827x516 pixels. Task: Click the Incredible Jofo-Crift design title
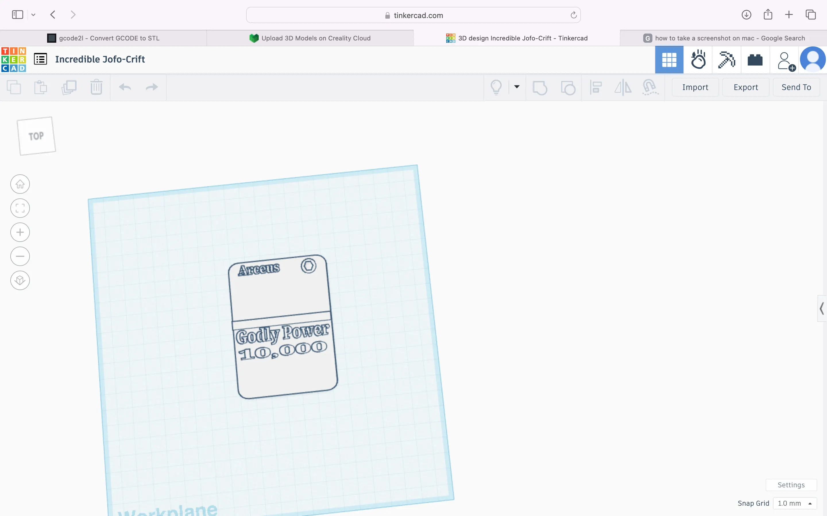coord(100,59)
